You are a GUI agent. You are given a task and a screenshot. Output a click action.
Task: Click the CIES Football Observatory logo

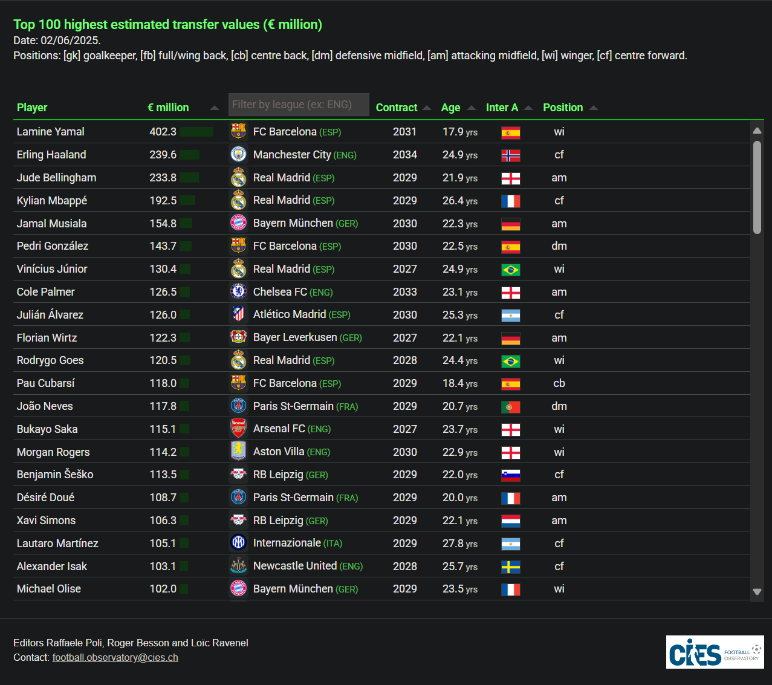[715, 652]
